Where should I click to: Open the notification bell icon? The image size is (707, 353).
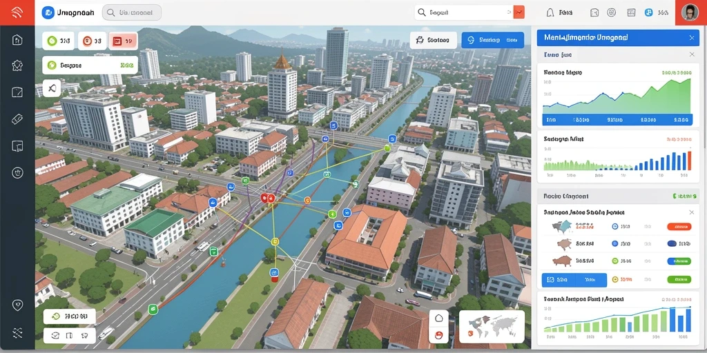[x=550, y=12]
